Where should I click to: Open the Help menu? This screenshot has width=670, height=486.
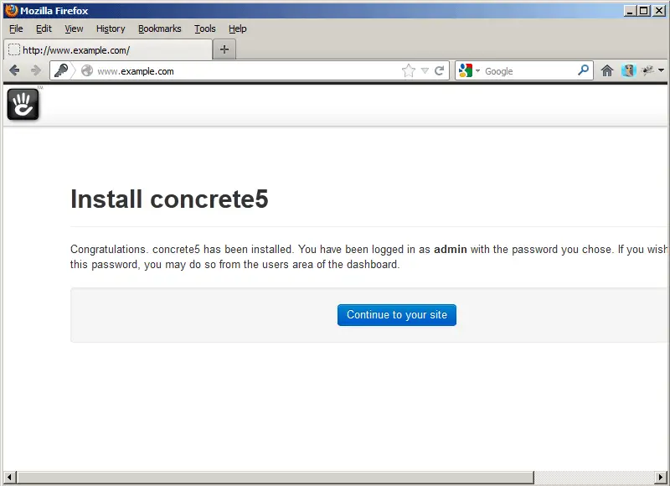(x=238, y=28)
